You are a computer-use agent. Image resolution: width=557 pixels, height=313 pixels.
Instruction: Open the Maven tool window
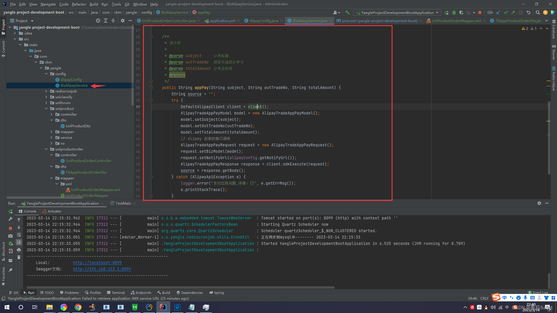point(554,52)
